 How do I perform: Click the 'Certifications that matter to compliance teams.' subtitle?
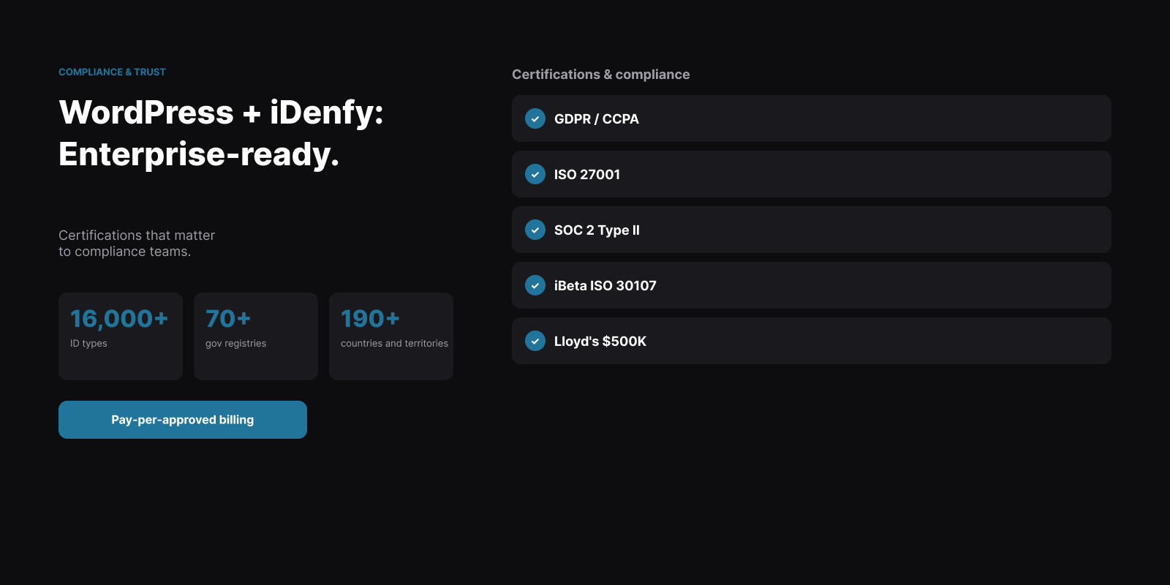pyautogui.click(x=137, y=244)
